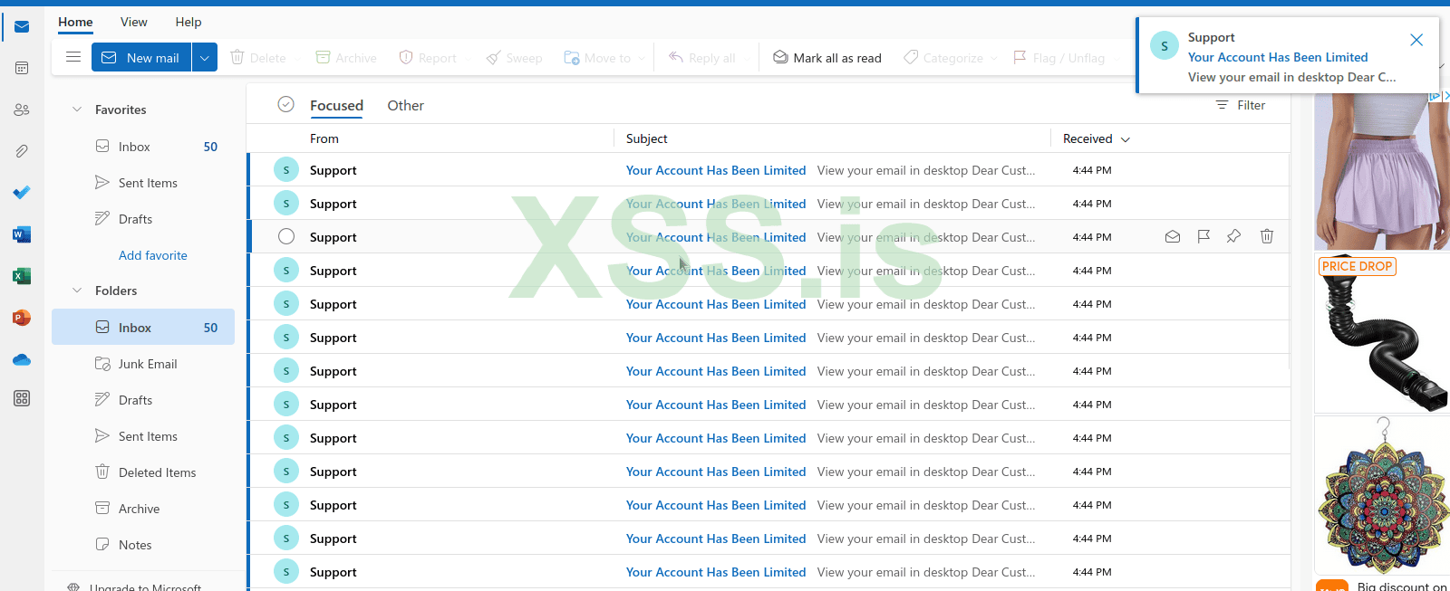
Task: Open the notification's Your Account Has Been Limited
Action: (x=1278, y=57)
